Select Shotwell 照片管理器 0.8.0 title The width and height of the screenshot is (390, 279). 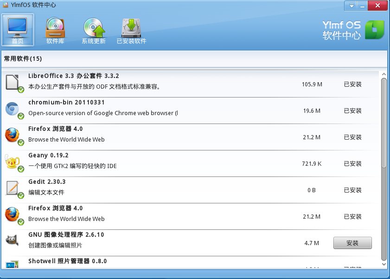click(x=67, y=261)
